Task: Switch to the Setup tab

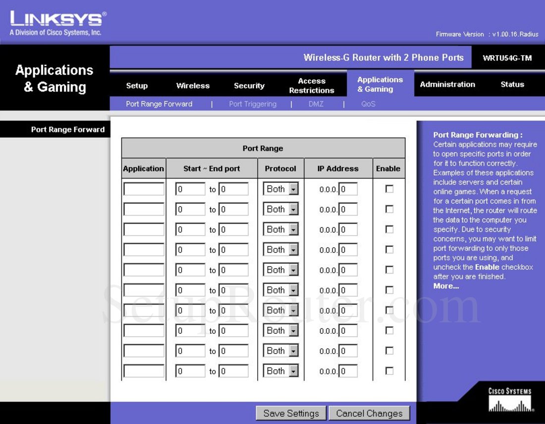Action: [137, 85]
